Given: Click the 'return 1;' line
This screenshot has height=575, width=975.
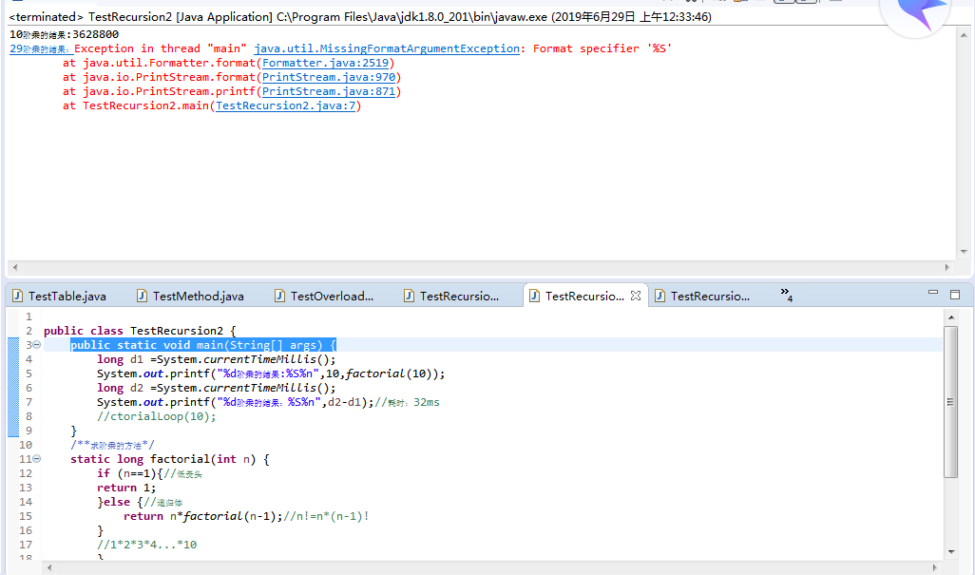Looking at the screenshot, I should pyautogui.click(x=126, y=488).
